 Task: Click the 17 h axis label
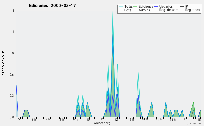pos(186,119)
